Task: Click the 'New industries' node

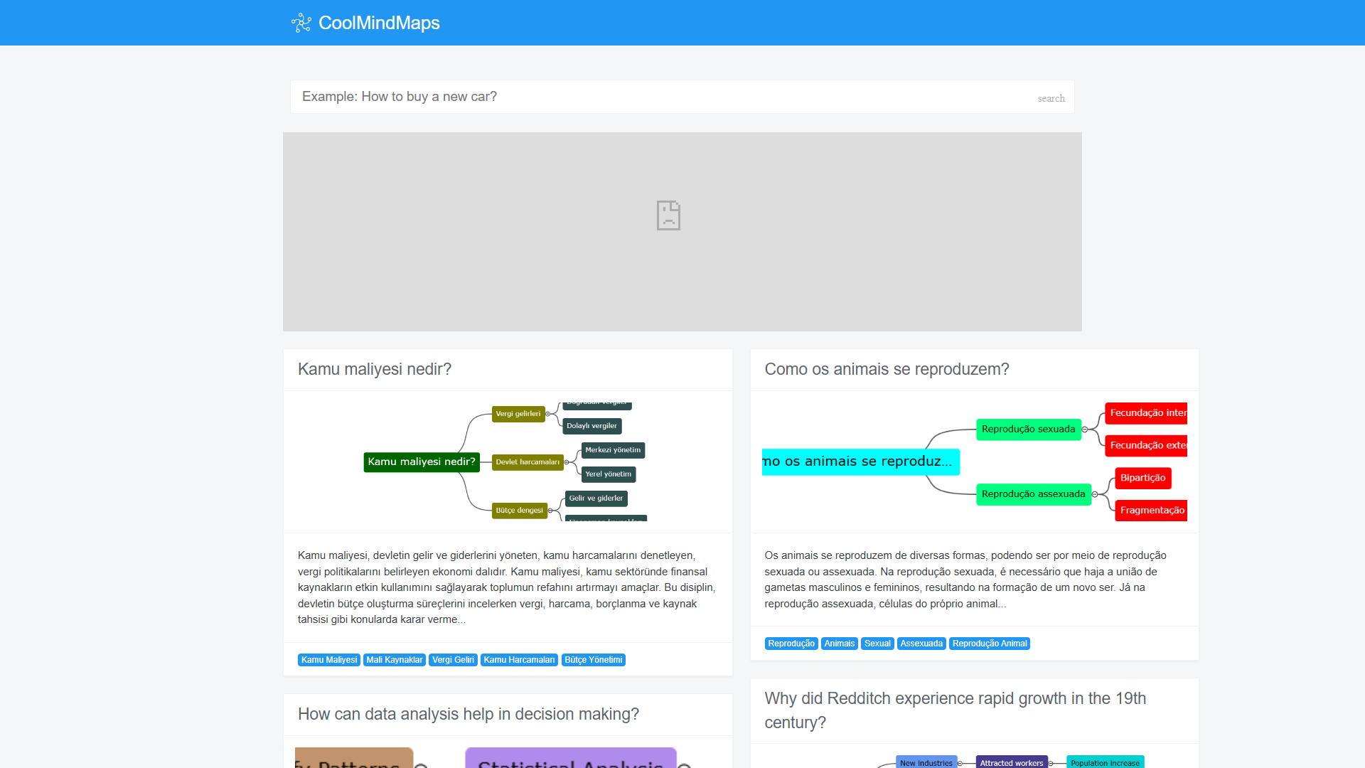Action: click(926, 762)
